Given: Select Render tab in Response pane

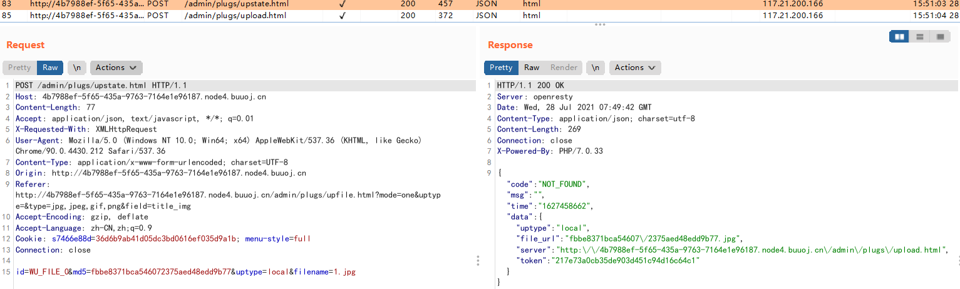Looking at the screenshot, I should pos(564,68).
